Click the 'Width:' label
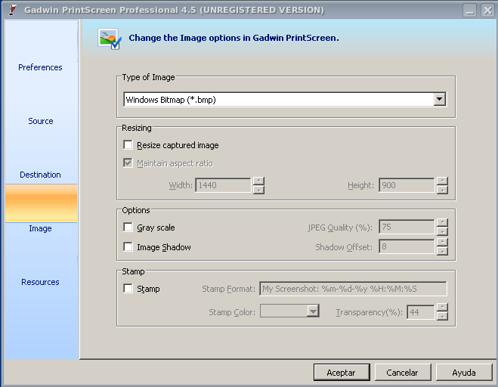 point(181,185)
